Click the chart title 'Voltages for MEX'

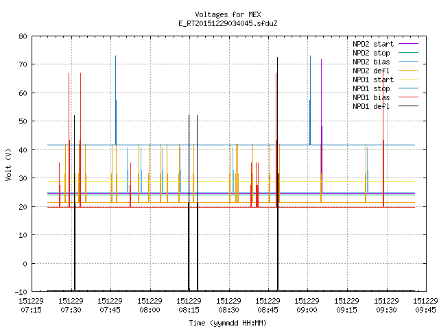coord(228,14)
